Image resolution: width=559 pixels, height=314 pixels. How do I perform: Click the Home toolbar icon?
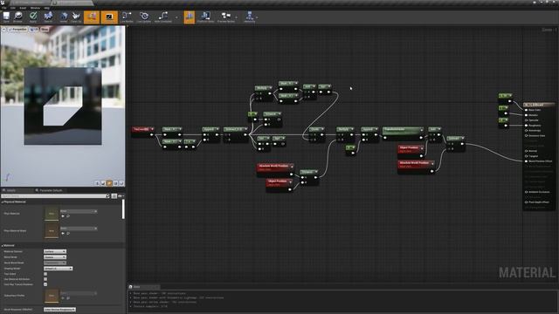(x=64, y=17)
